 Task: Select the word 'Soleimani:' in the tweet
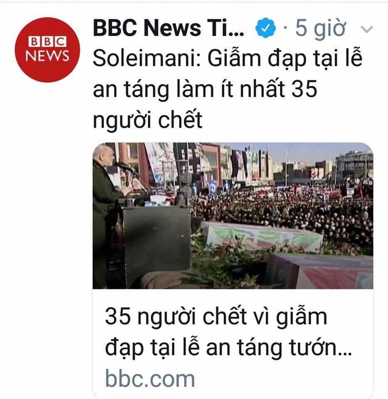(147, 59)
